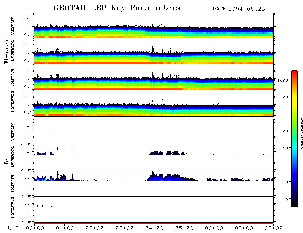
Task: Select the "06:00" time tick label
Action: click(214, 228)
